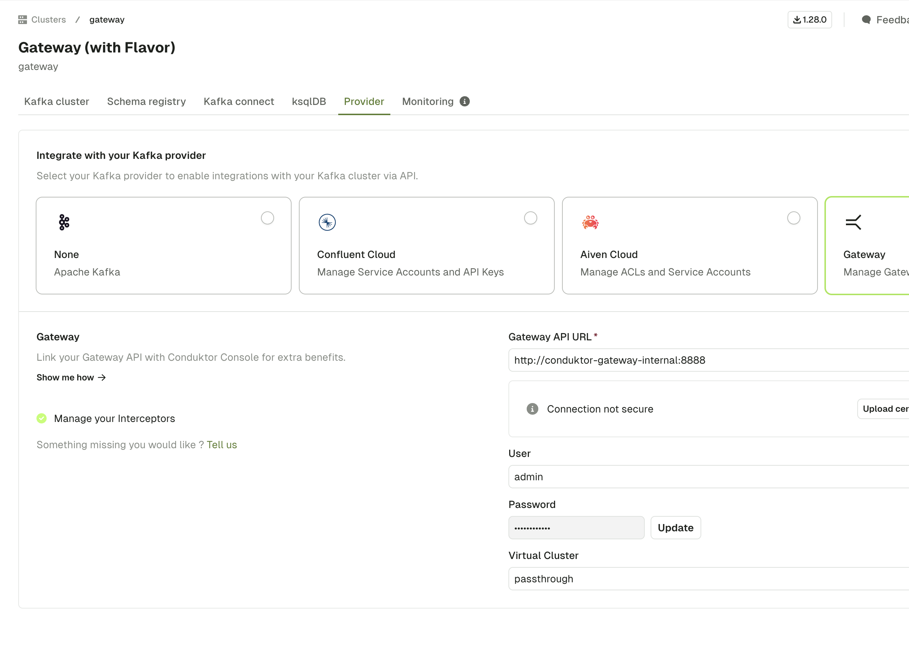Open the Kafka cluster tab
The height and width of the screenshot is (653, 909).
pos(56,102)
